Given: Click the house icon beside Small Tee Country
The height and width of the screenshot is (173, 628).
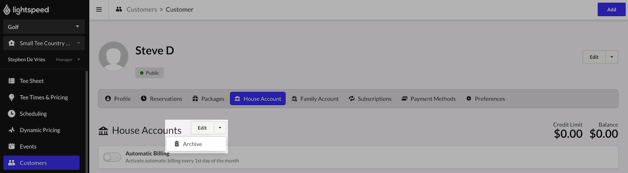Looking at the screenshot, I should coord(12,43).
